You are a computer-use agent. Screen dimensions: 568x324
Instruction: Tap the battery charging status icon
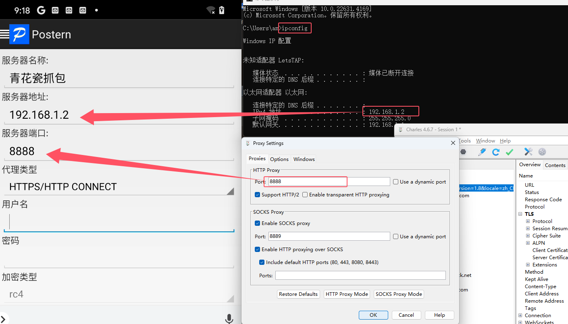(222, 10)
